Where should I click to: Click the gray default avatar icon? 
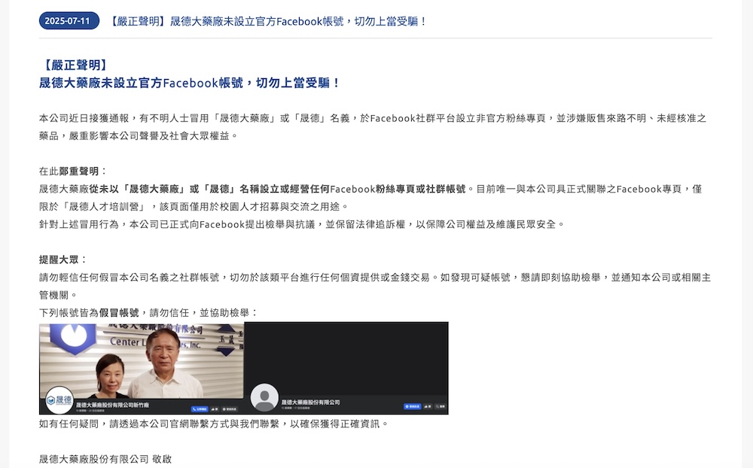(x=264, y=397)
